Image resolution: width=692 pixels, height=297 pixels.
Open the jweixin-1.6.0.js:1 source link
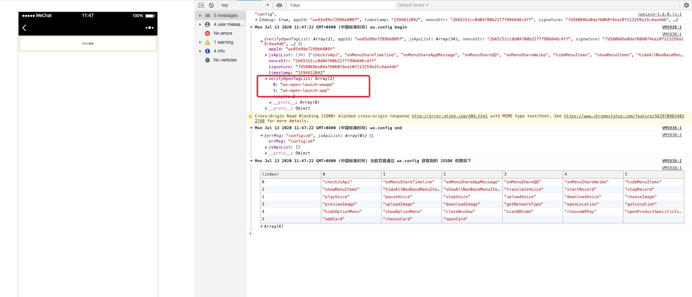659,14
